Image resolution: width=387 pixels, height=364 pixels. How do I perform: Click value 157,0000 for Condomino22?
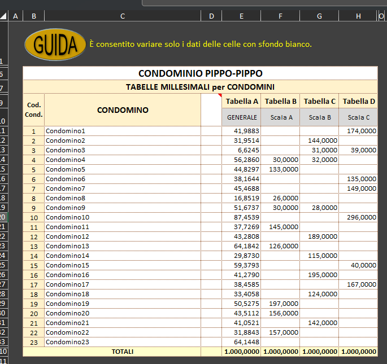pyautogui.click(x=280, y=332)
